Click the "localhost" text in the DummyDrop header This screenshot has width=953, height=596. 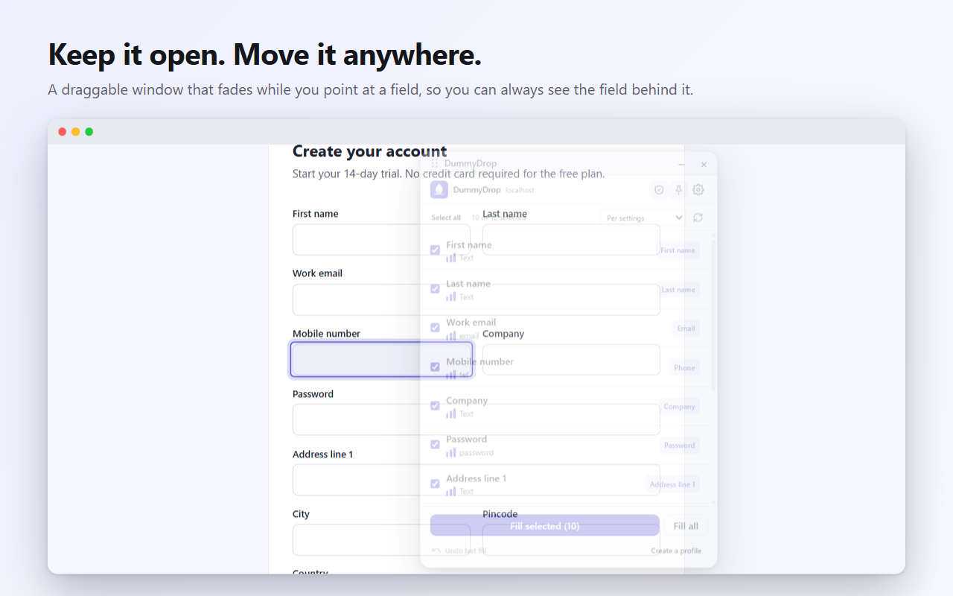[x=520, y=190]
